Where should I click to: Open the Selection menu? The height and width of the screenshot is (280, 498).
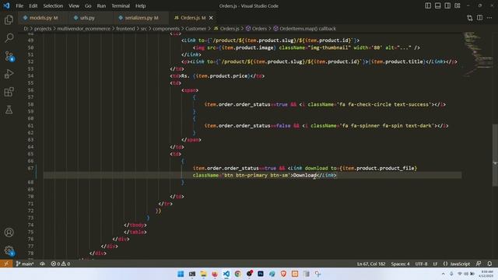click(x=53, y=5)
